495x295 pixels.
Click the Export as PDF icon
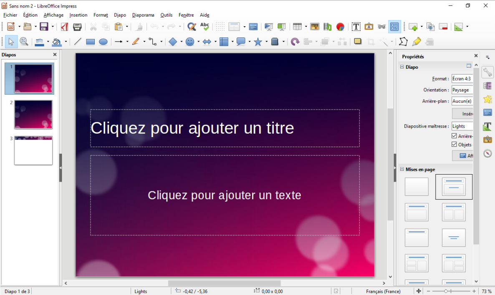[x=64, y=27]
